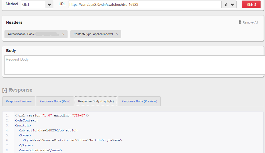Send the request with SEND button
This screenshot has width=265, height=153.
click(251, 4)
